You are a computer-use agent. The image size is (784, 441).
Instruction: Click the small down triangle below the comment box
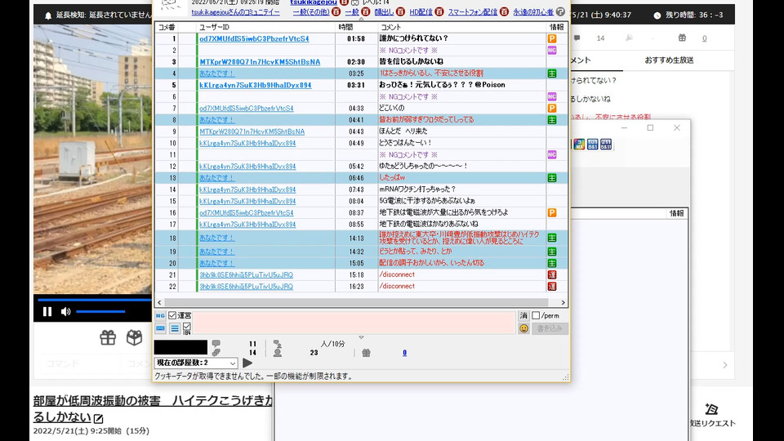coord(361,337)
